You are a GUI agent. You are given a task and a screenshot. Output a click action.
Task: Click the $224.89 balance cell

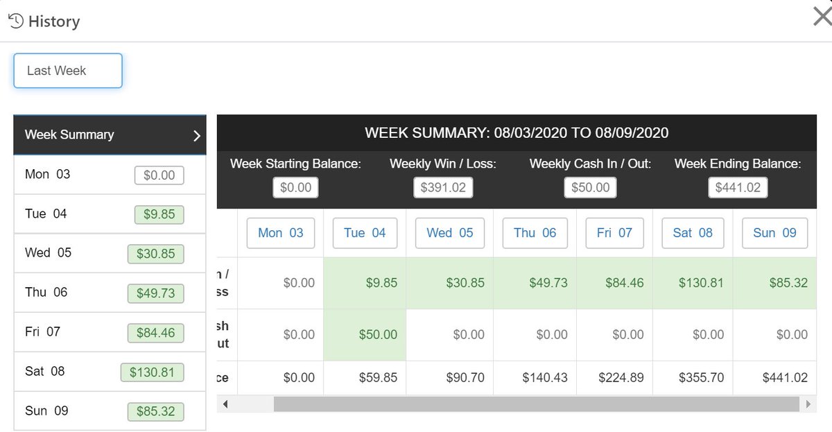(614, 378)
